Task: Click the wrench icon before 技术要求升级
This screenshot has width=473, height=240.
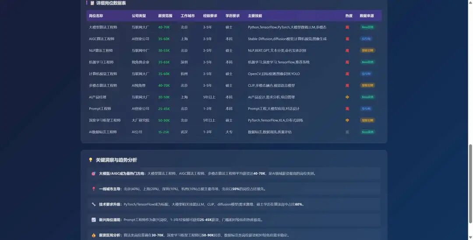Action: (x=93, y=205)
